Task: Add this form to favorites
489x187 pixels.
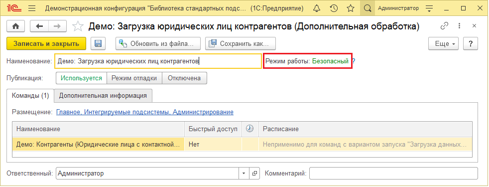Action: point(78,26)
